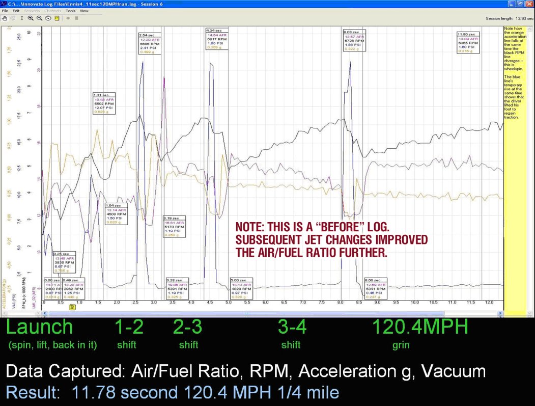Image resolution: width=535 pixels, height=406 pixels.
Task: Restore down the log viewer window
Action: (x=520, y=4)
